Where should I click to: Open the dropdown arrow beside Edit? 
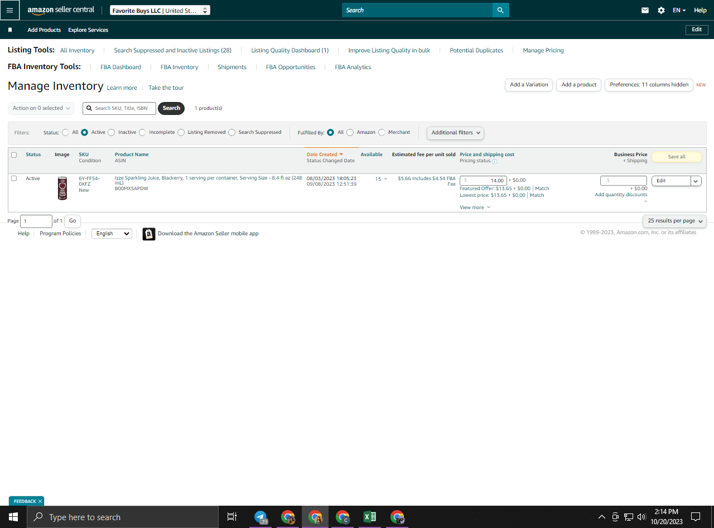696,181
